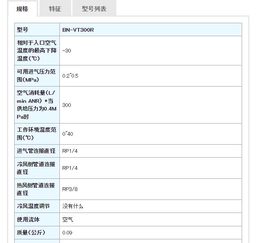The image size is (260, 243).
Task: Click the 0~40 ambient temperature value
Action: click(x=68, y=134)
